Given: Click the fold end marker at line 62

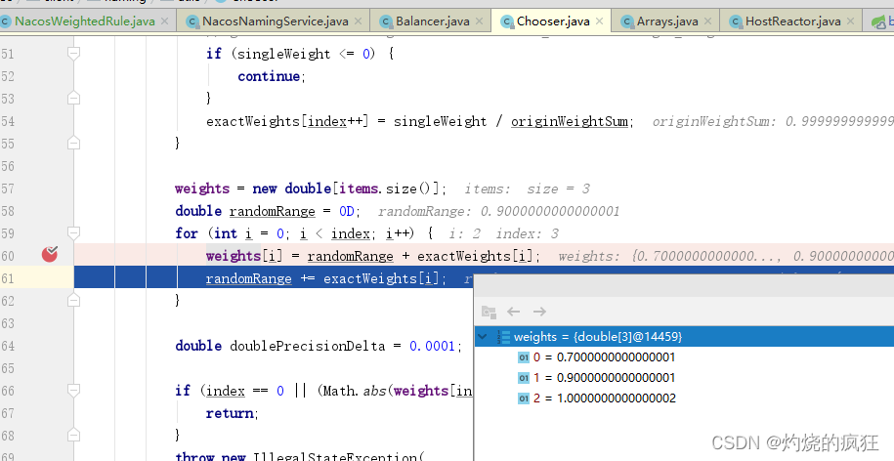Looking at the screenshot, I should tap(73, 300).
